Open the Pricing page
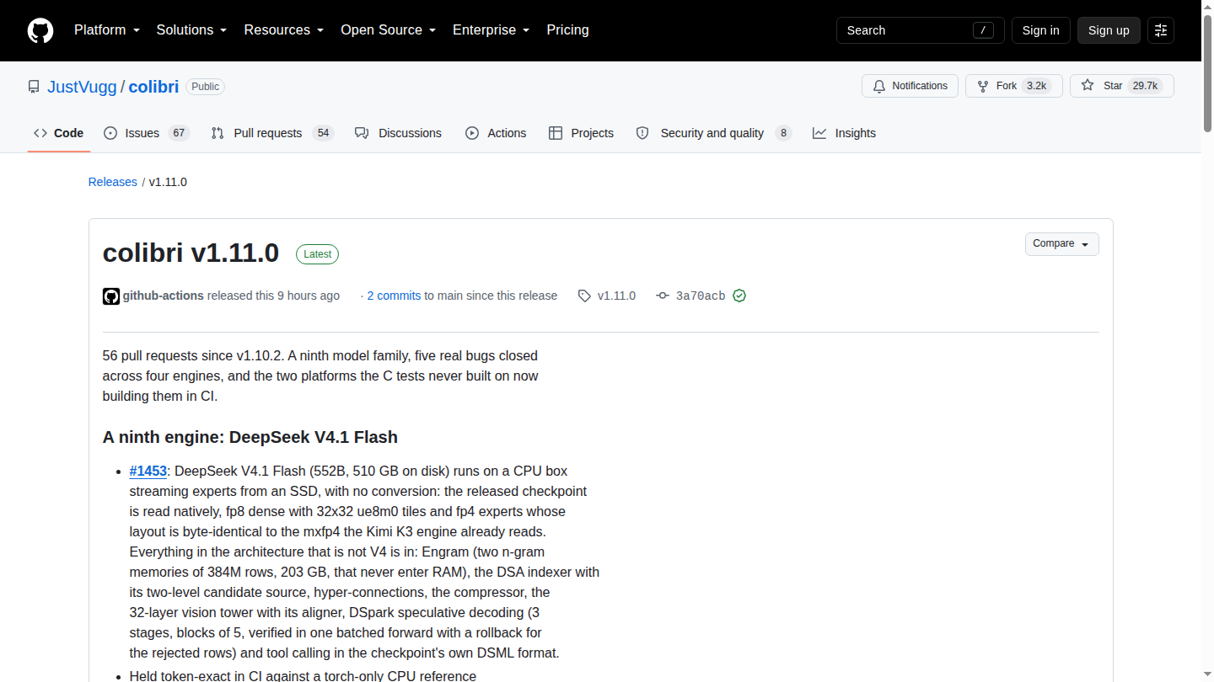The image size is (1214, 682). (x=567, y=30)
